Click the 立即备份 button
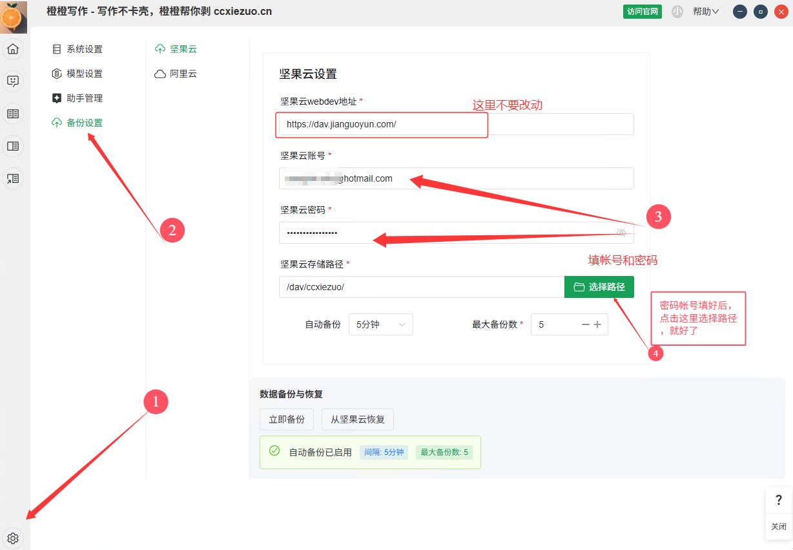This screenshot has width=793, height=550. tap(286, 419)
